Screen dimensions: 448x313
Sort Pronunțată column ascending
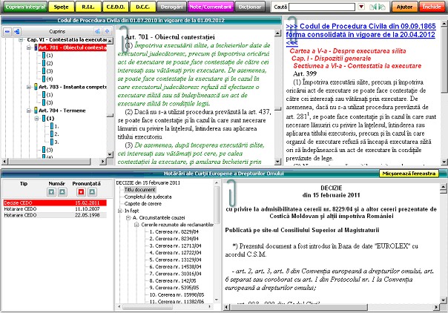coord(92,192)
